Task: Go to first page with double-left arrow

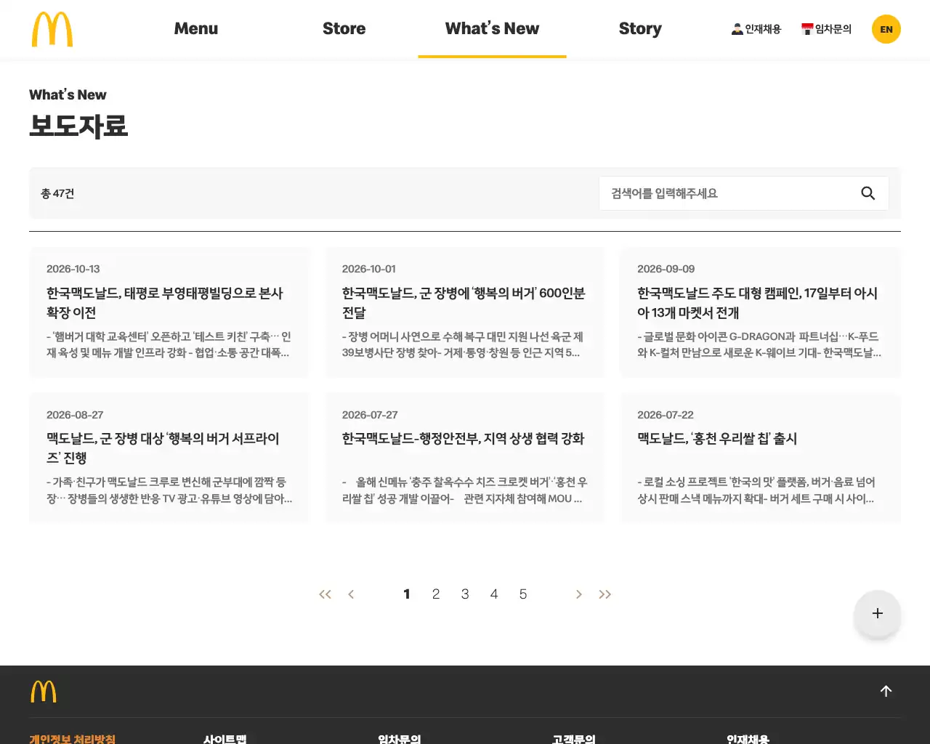Action: click(325, 594)
